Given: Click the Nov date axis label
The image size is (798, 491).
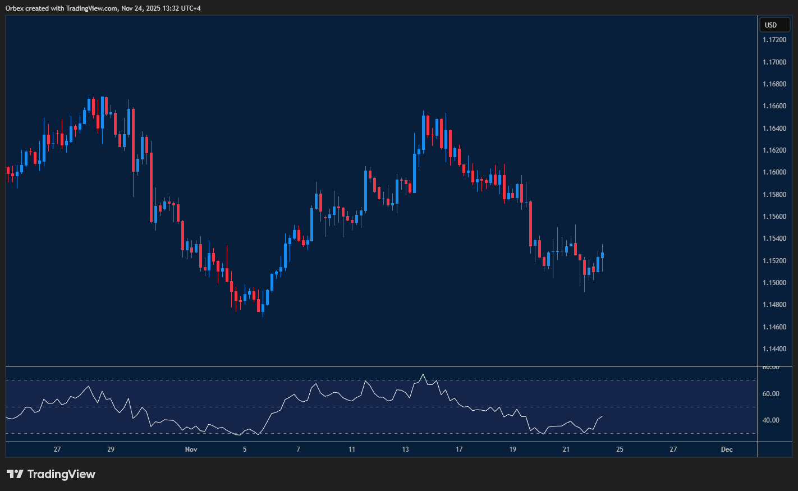Looking at the screenshot, I should point(191,449).
